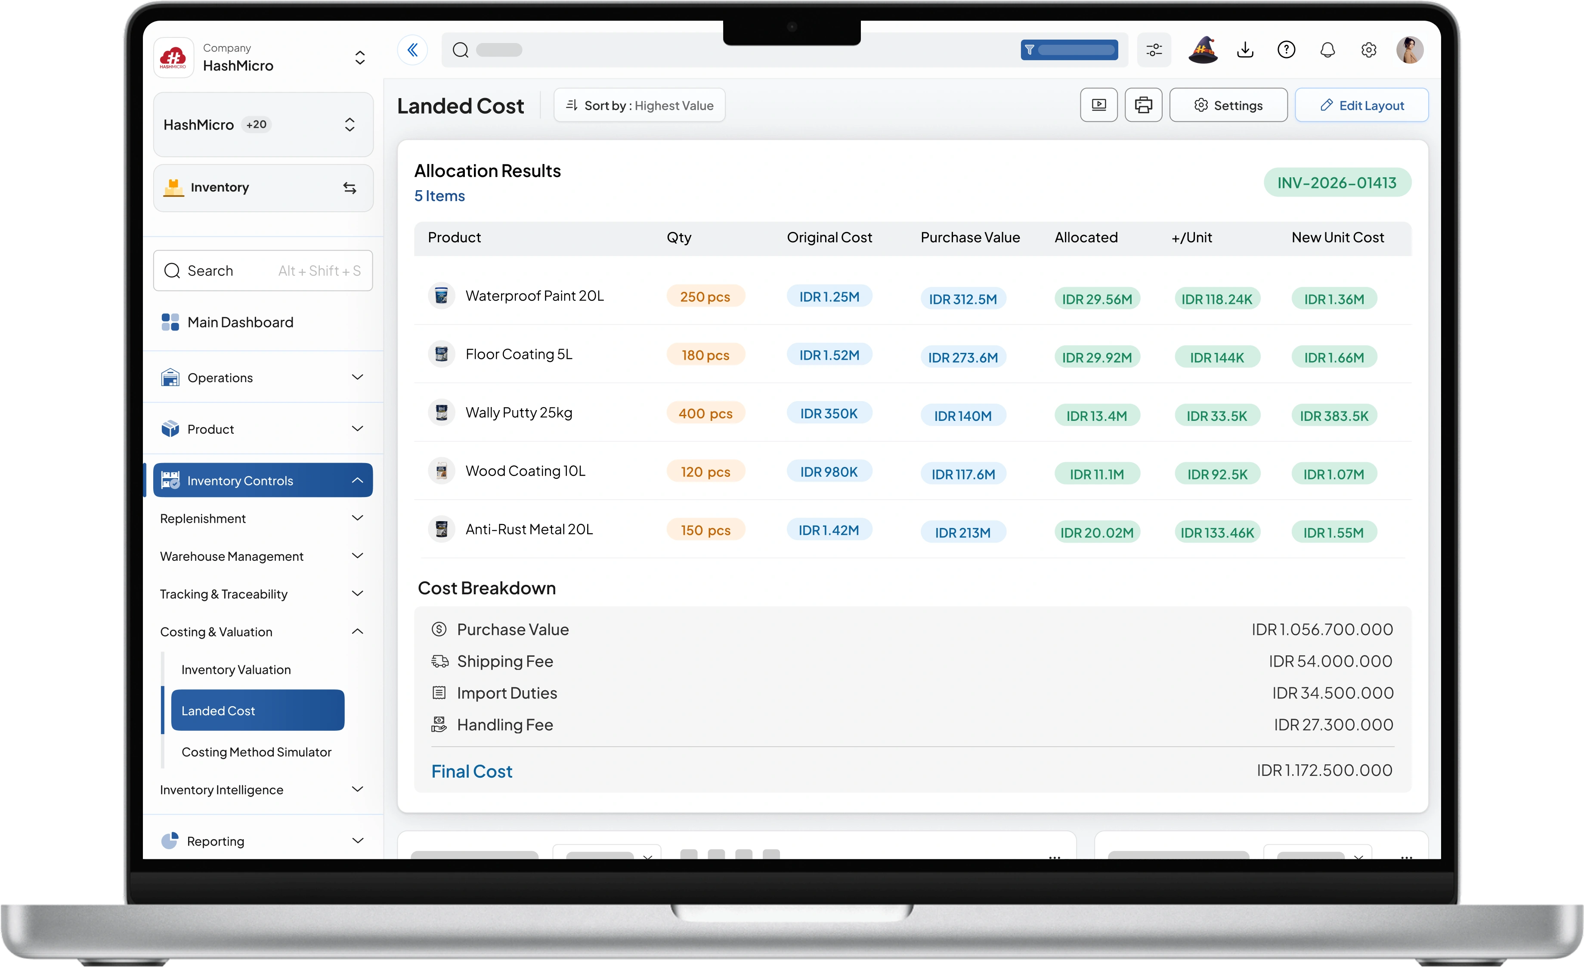Expand the Warehouse Management submenu
Screen dimensions: 1584x967
(x=357, y=556)
